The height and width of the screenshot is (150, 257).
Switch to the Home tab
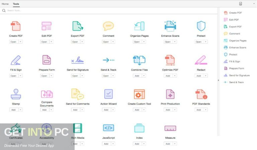tap(5, 4)
